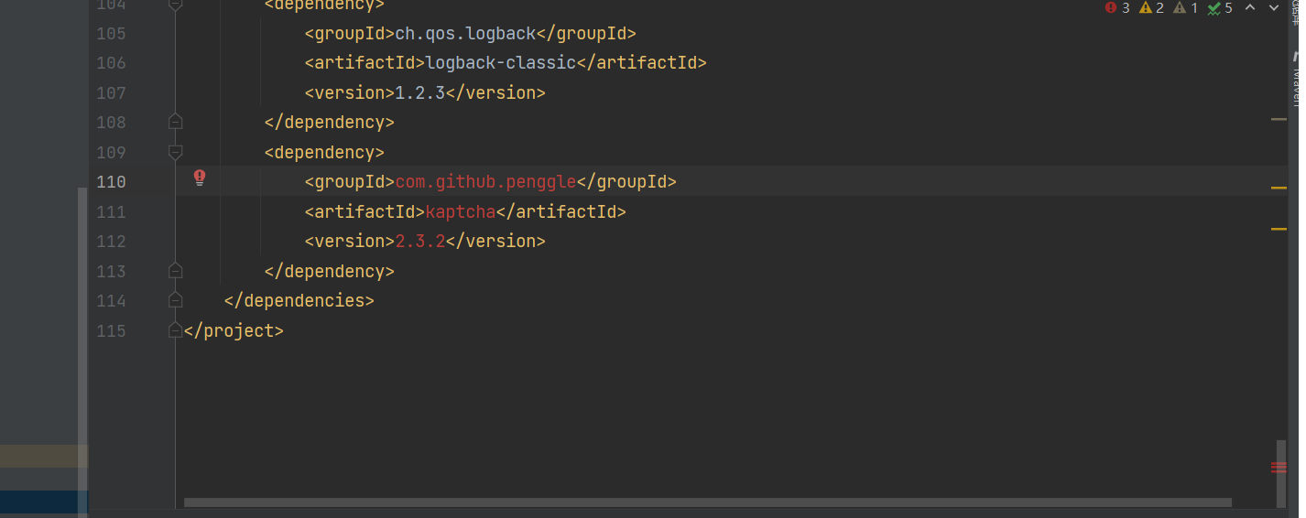The width and height of the screenshot is (1306, 518).
Task: Click fold marker at line 108
Action: tap(176, 122)
